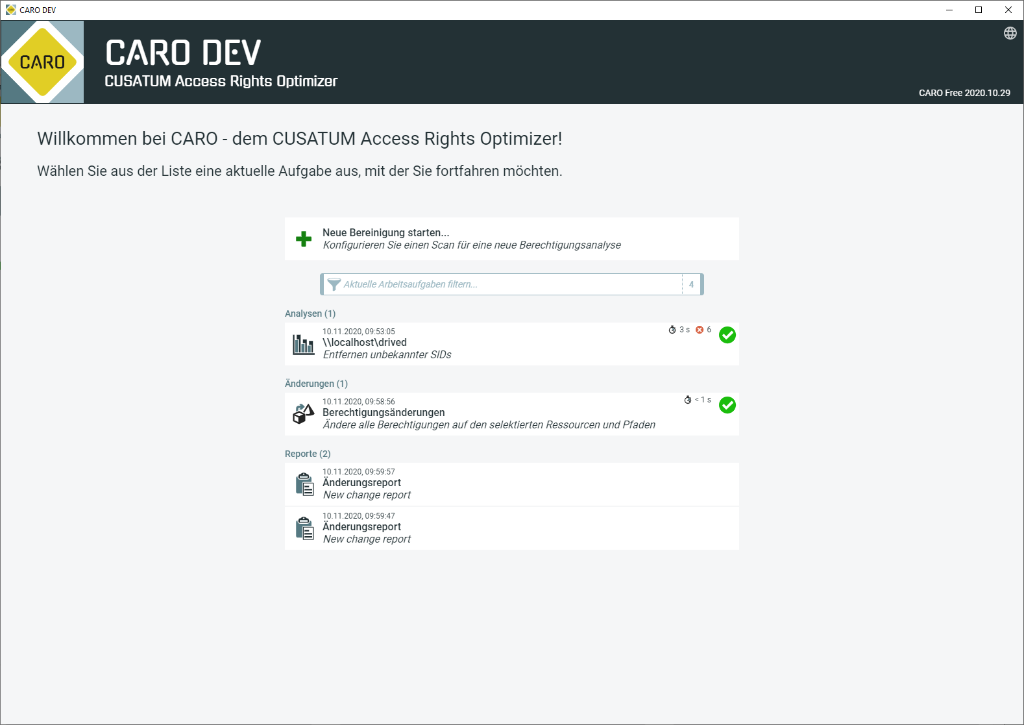Click the stopwatch icon next to 3 s
The image size is (1024, 725).
[672, 330]
